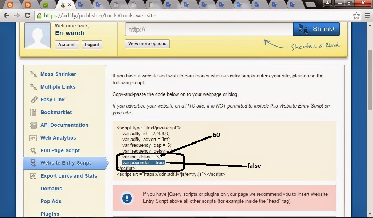Open Export Links and Stats link
This screenshot has width=373, height=218.
68,176
